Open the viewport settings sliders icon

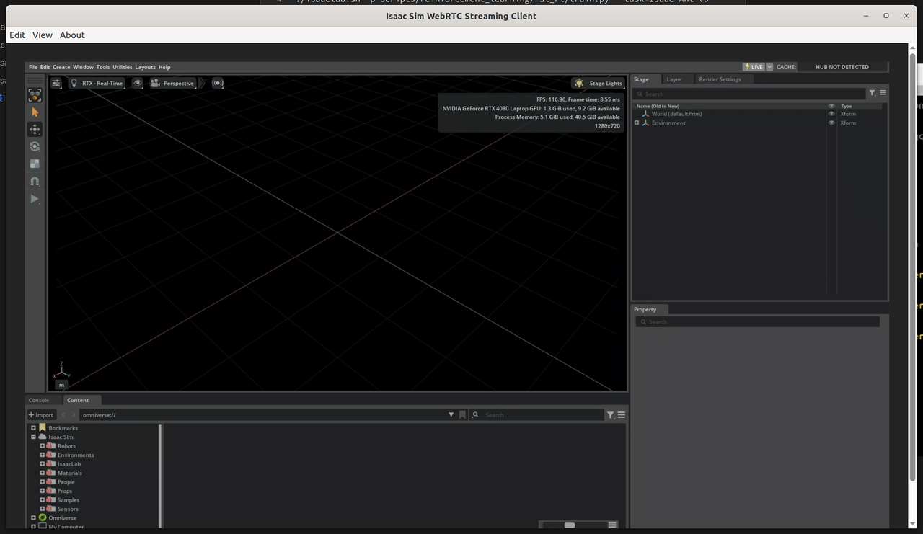pyautogui.click(x=56, y=83)
